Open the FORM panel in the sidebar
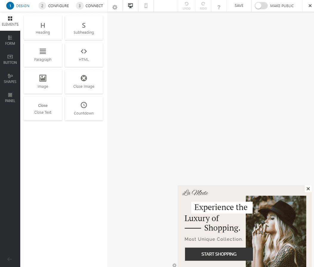This screenshot has width=314, height=267. pos(10,40)
